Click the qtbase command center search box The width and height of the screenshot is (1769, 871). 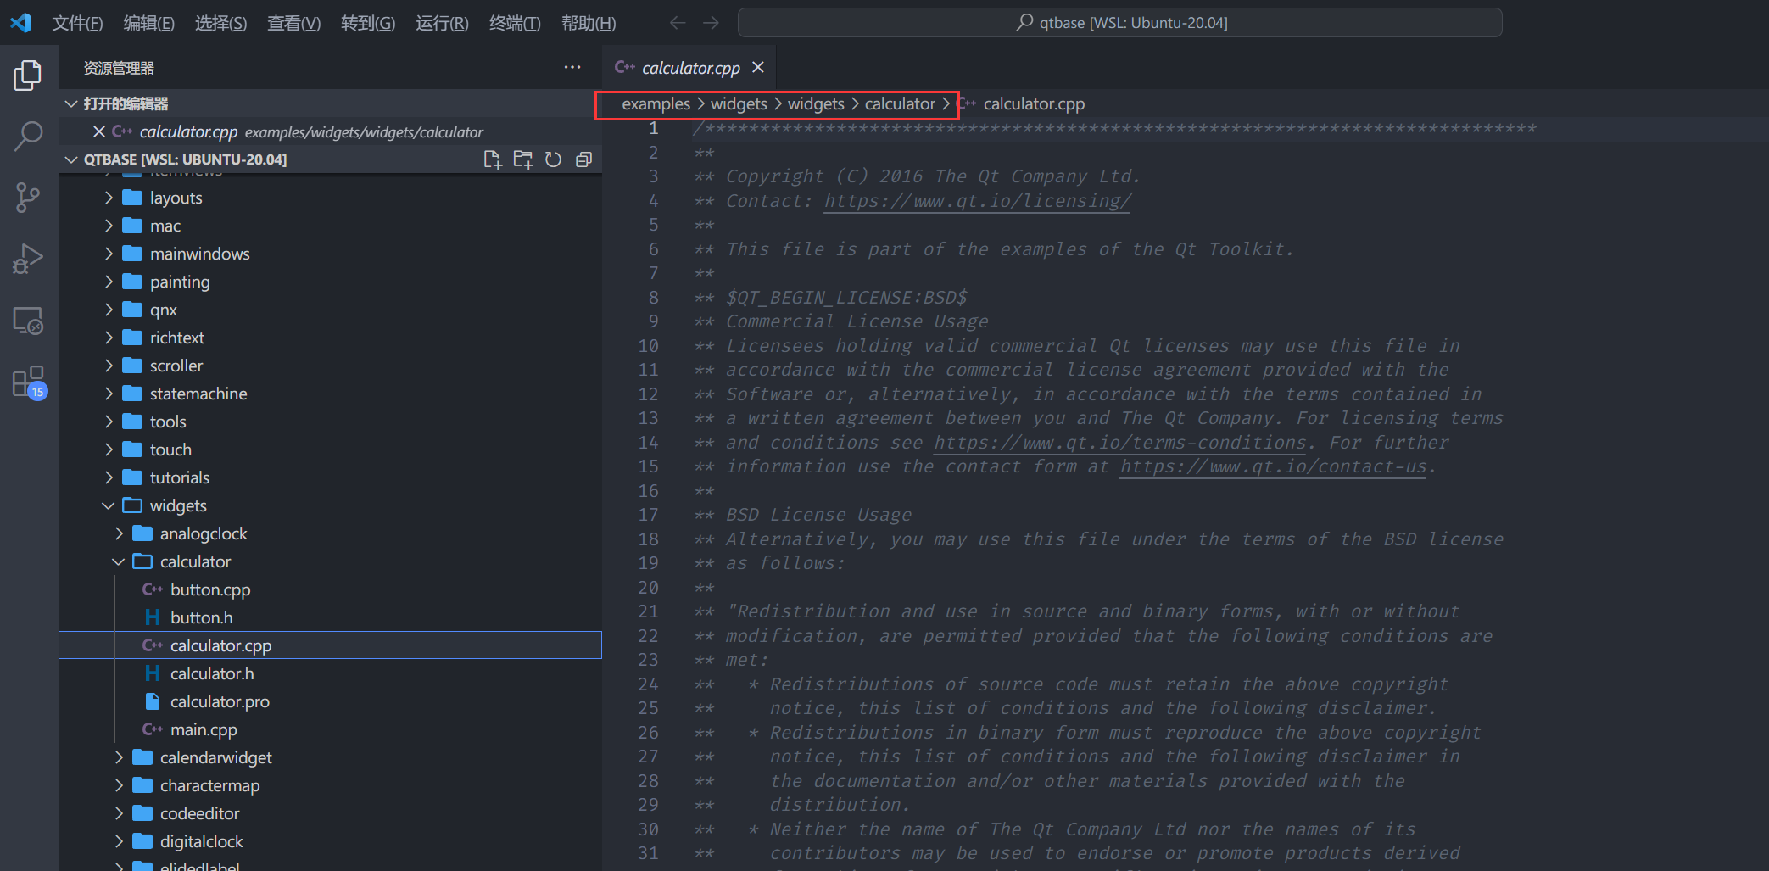[x=1119, y=23]
